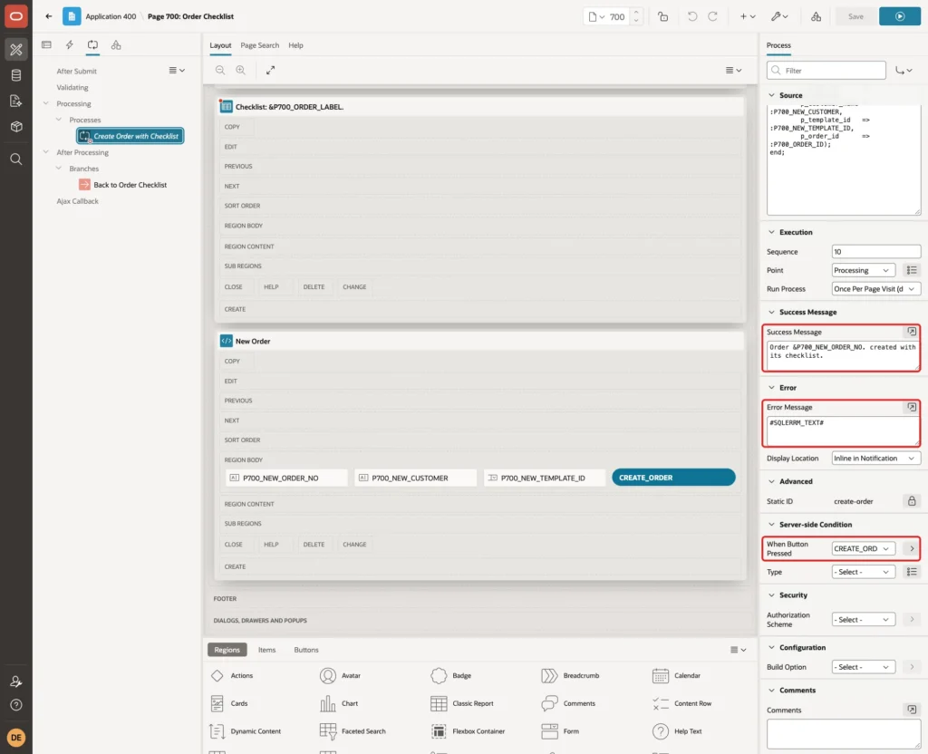Image resolution: width=928 pixels, height=754 pixels.
Task: Switch to the Shared Components tab icon
Action: [x=116, y=45]
